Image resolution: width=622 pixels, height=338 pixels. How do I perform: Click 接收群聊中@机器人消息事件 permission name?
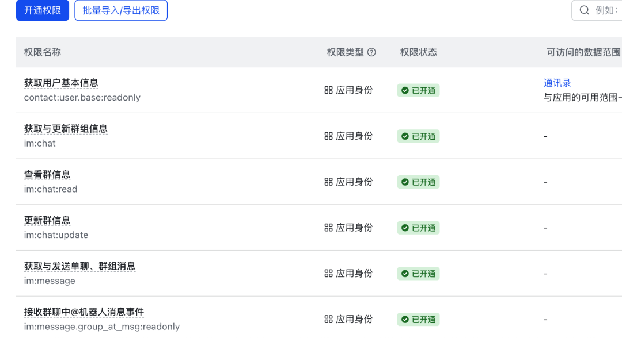84,312
